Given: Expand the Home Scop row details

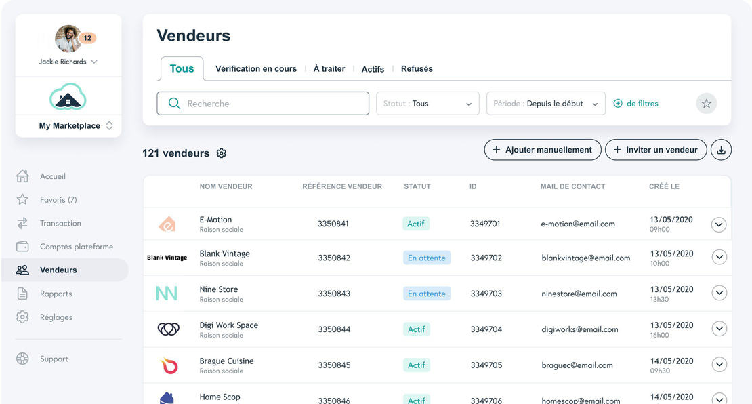Looking at the screenshot, I should click(x=719, y=399).
